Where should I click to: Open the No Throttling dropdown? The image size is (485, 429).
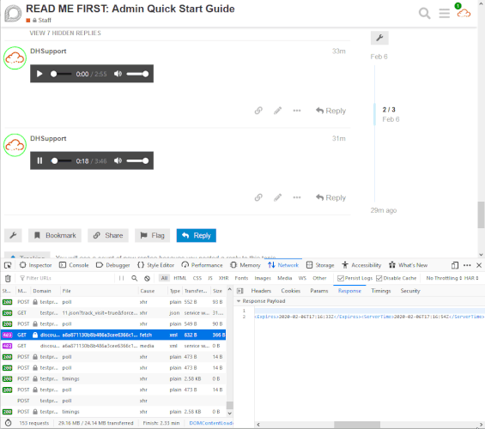(444, 278)
